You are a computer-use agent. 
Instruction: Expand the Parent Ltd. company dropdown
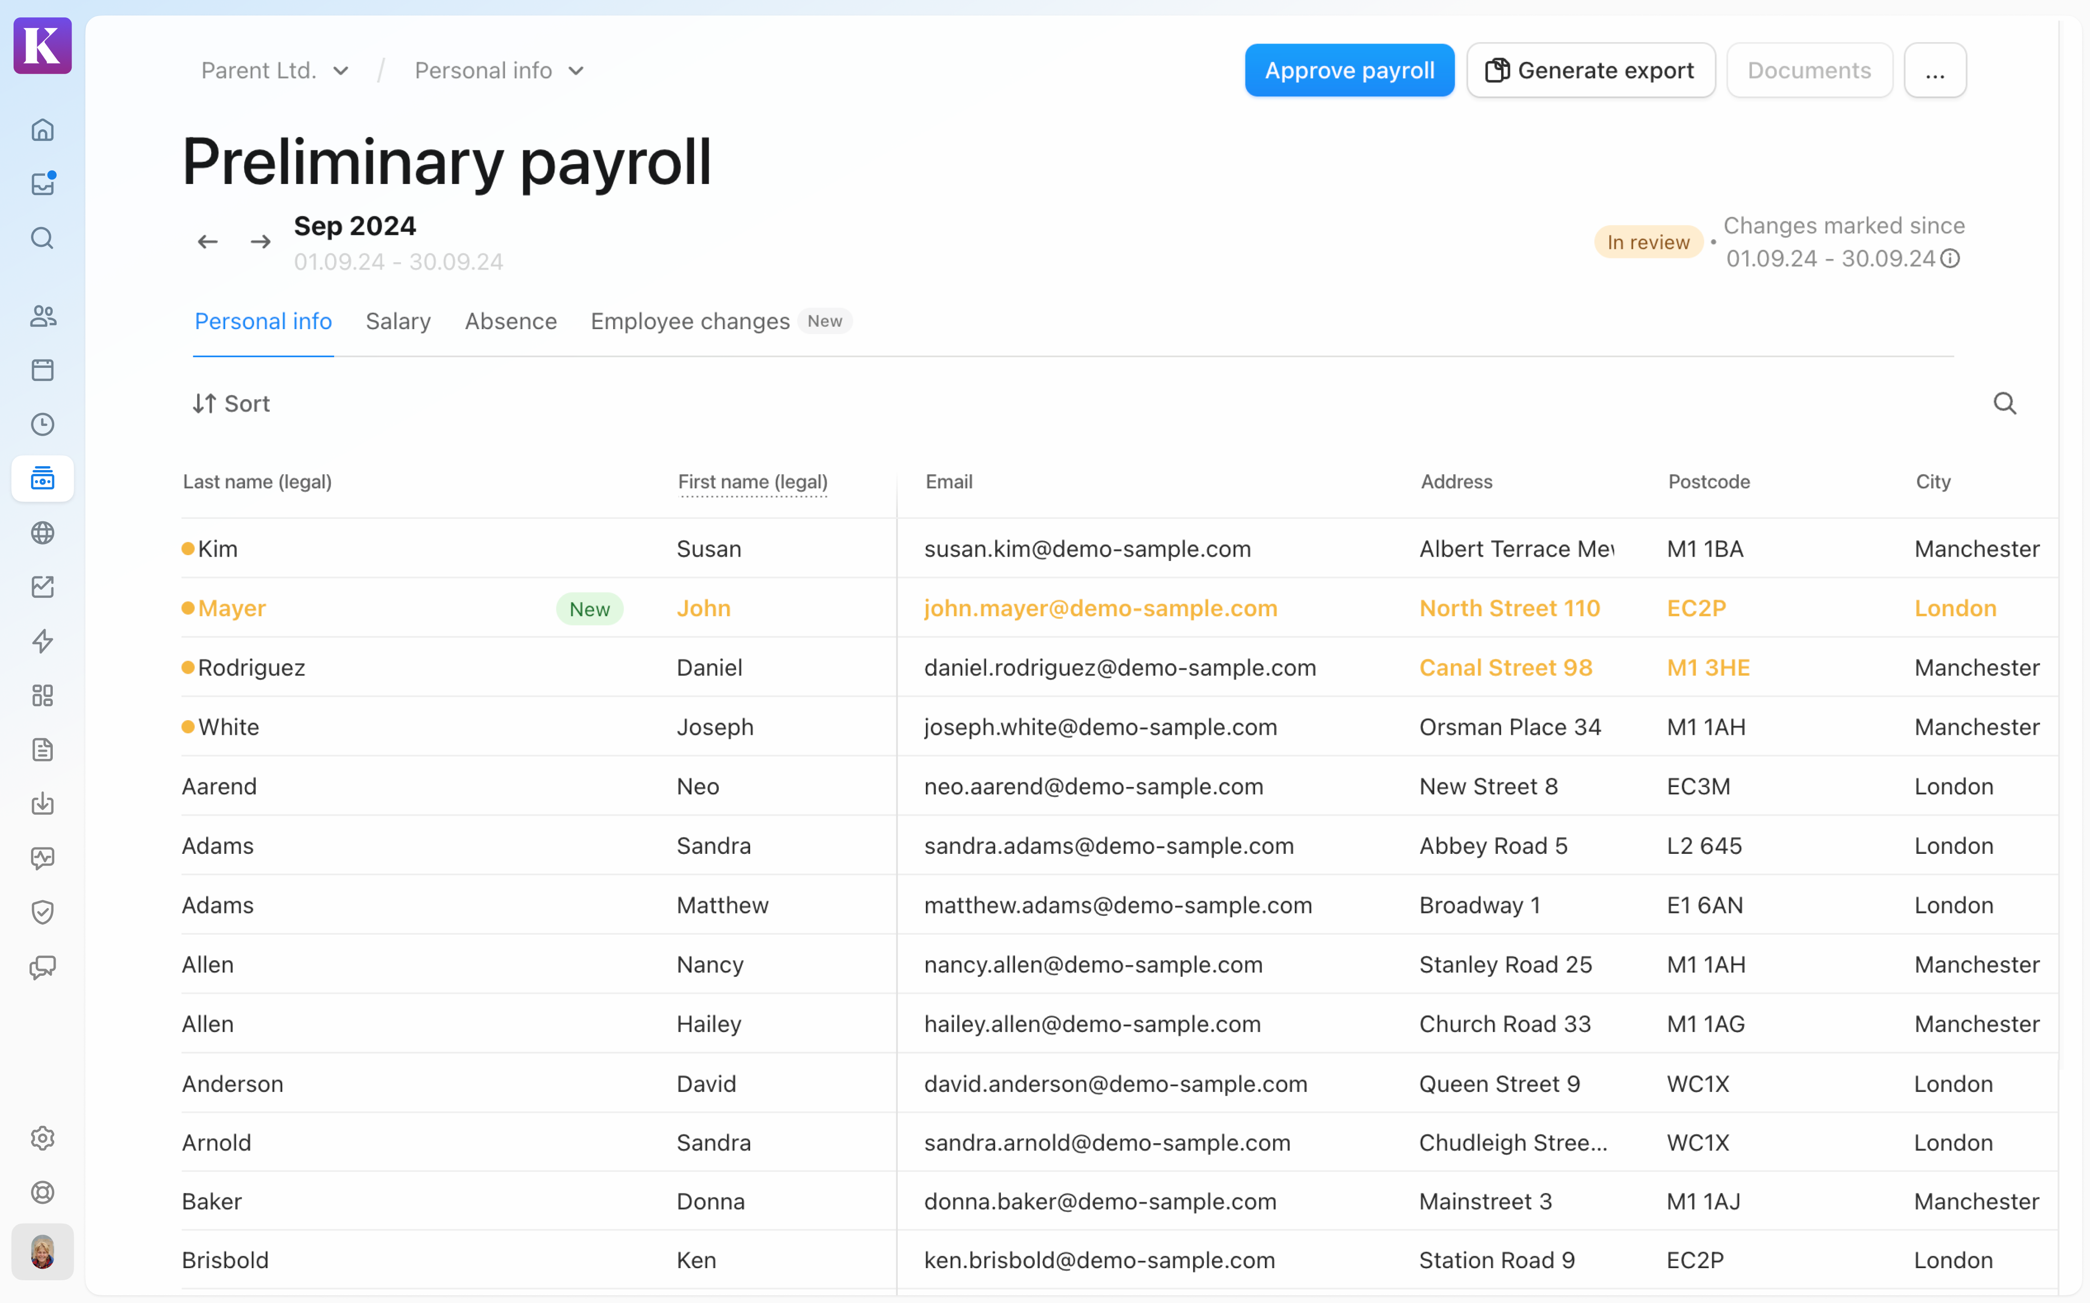click(x=275, y=71)
